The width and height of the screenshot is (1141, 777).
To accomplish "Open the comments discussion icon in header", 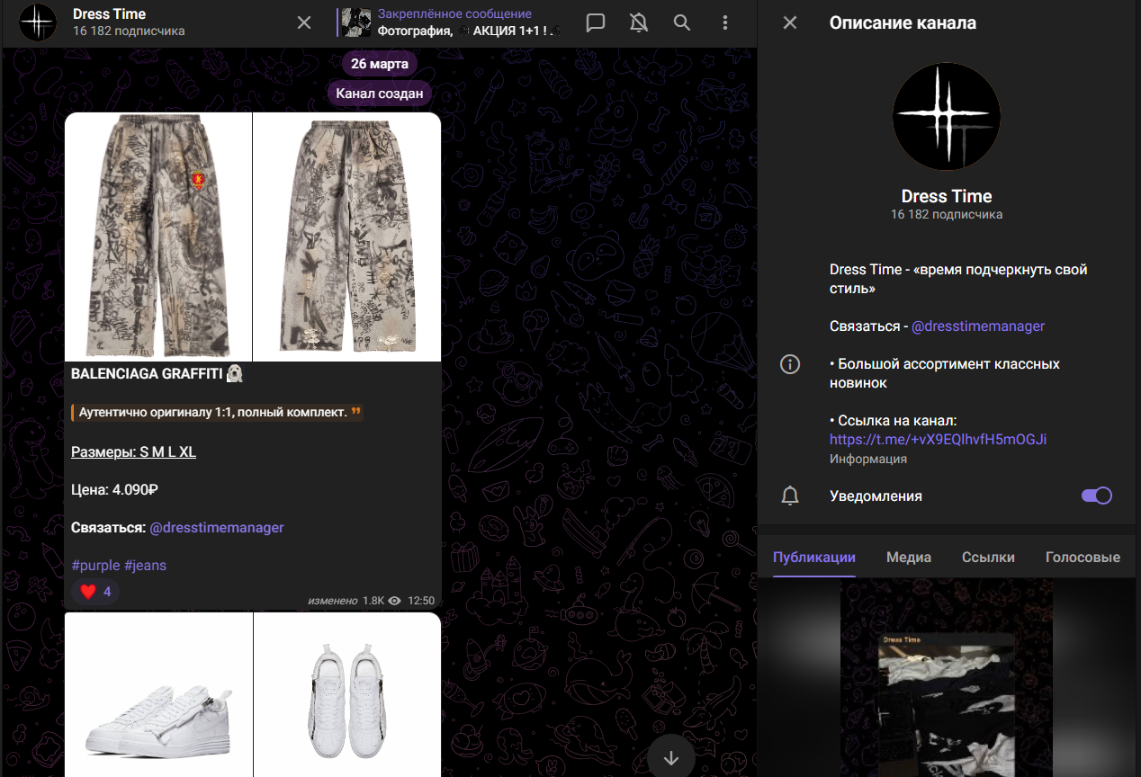I will tap(596, 22).
